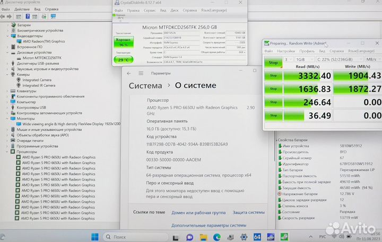Click the update driver icon with green arrow
Screen dimensions: 382x242
(x=44, y=16)
